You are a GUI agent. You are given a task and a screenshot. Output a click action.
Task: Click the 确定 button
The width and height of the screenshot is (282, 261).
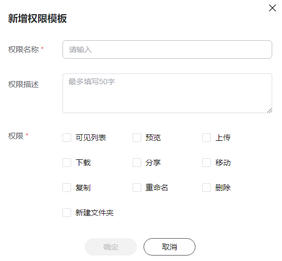111,247
